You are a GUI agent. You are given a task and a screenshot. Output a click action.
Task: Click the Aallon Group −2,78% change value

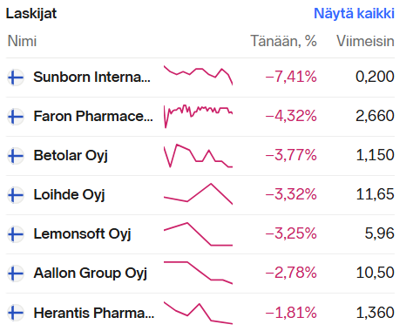click(291, 273)
